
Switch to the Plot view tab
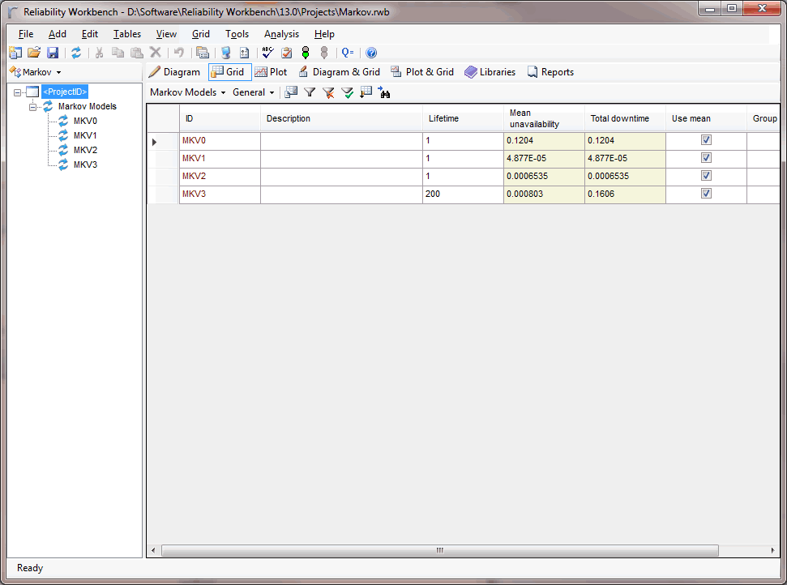pos(271,72)
